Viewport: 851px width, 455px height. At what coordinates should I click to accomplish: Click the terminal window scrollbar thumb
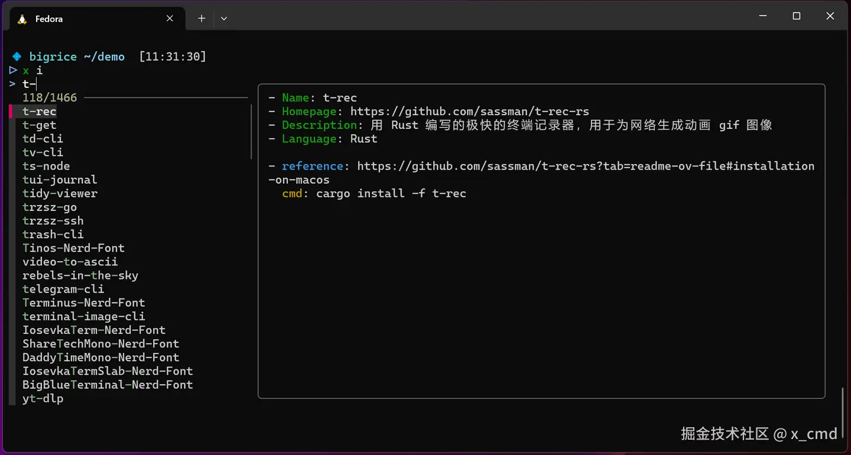coord(843,412)
